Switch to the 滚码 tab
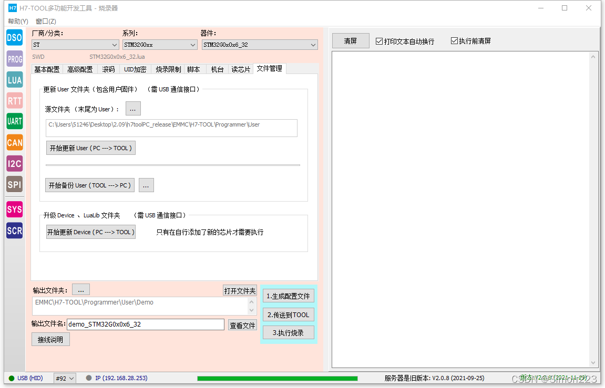The width and height of the screenshot is (605, 388). coord(108,69)
